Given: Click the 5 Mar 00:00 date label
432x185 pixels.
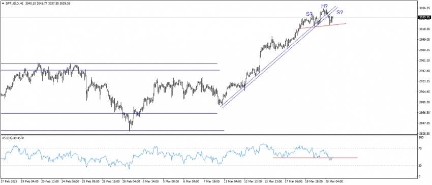Looking at the screenshot, I should (x=171, y=181).
